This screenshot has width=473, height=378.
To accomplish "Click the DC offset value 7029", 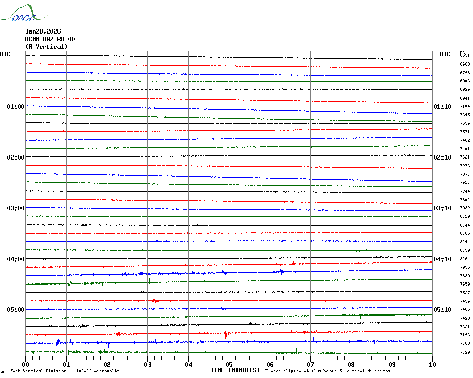I will point(465,352).
